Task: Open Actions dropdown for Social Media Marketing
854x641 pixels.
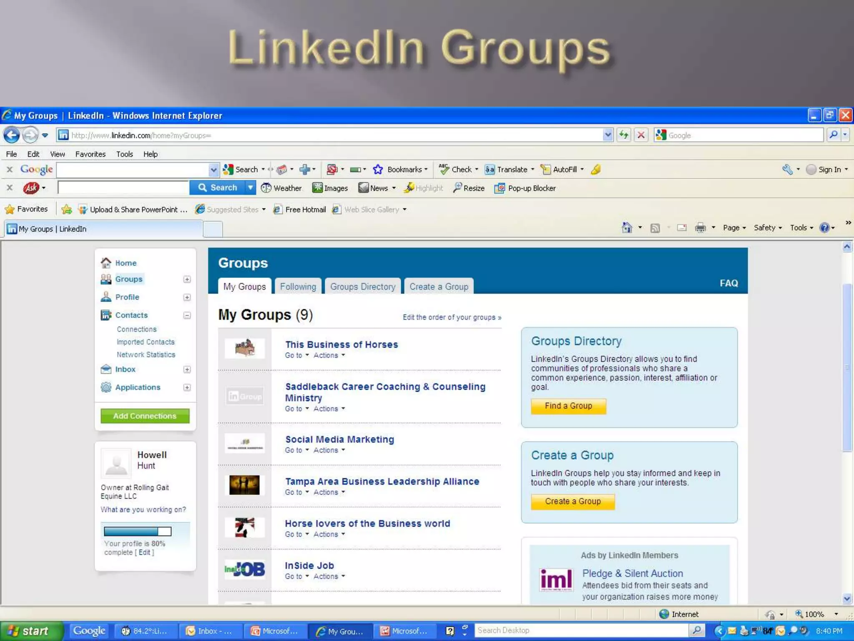Action: tap(329, 450)
